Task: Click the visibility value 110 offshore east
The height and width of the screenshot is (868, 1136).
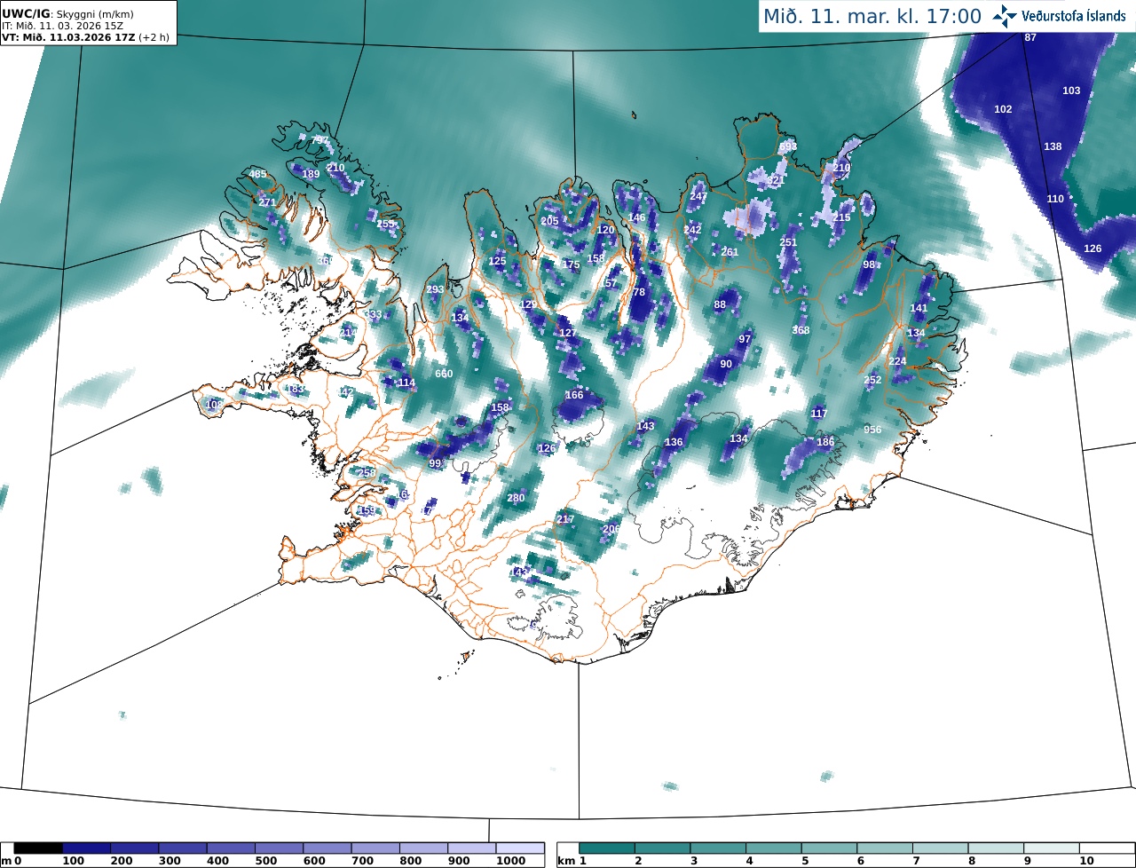Action: tap(1055, 199)
